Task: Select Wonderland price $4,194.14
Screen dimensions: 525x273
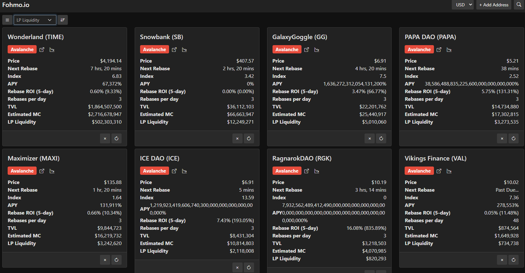Action: [110, 61]
